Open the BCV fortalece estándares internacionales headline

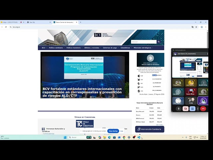tap(82, 92)
